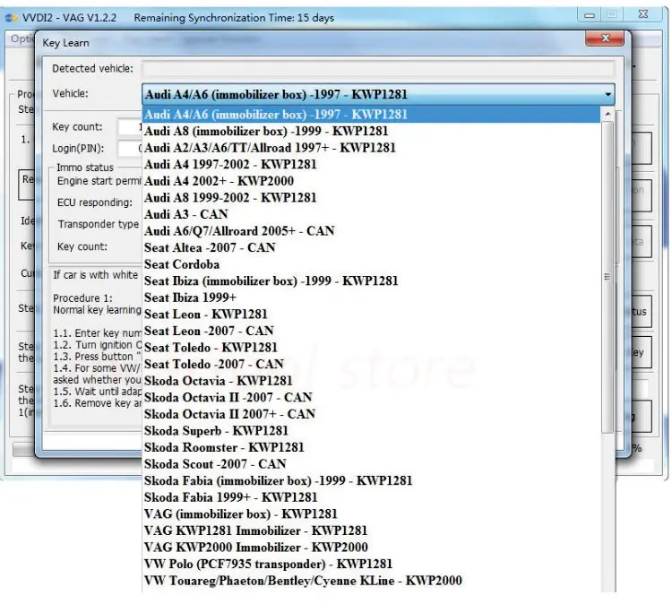Pick VW Touareg/Phaeton/Bentley/Cyenne KLine - KWP2000

[372, 581]
